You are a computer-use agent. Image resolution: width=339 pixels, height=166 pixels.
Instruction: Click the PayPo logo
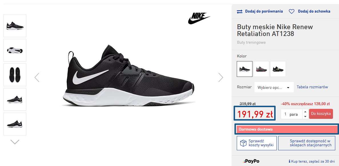[251, 161]
